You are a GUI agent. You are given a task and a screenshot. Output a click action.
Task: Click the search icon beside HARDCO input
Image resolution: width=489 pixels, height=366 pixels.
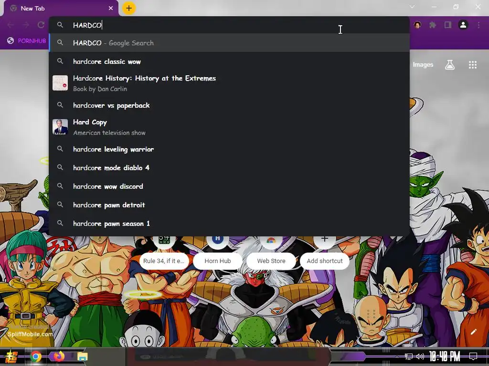coord(60,25)
